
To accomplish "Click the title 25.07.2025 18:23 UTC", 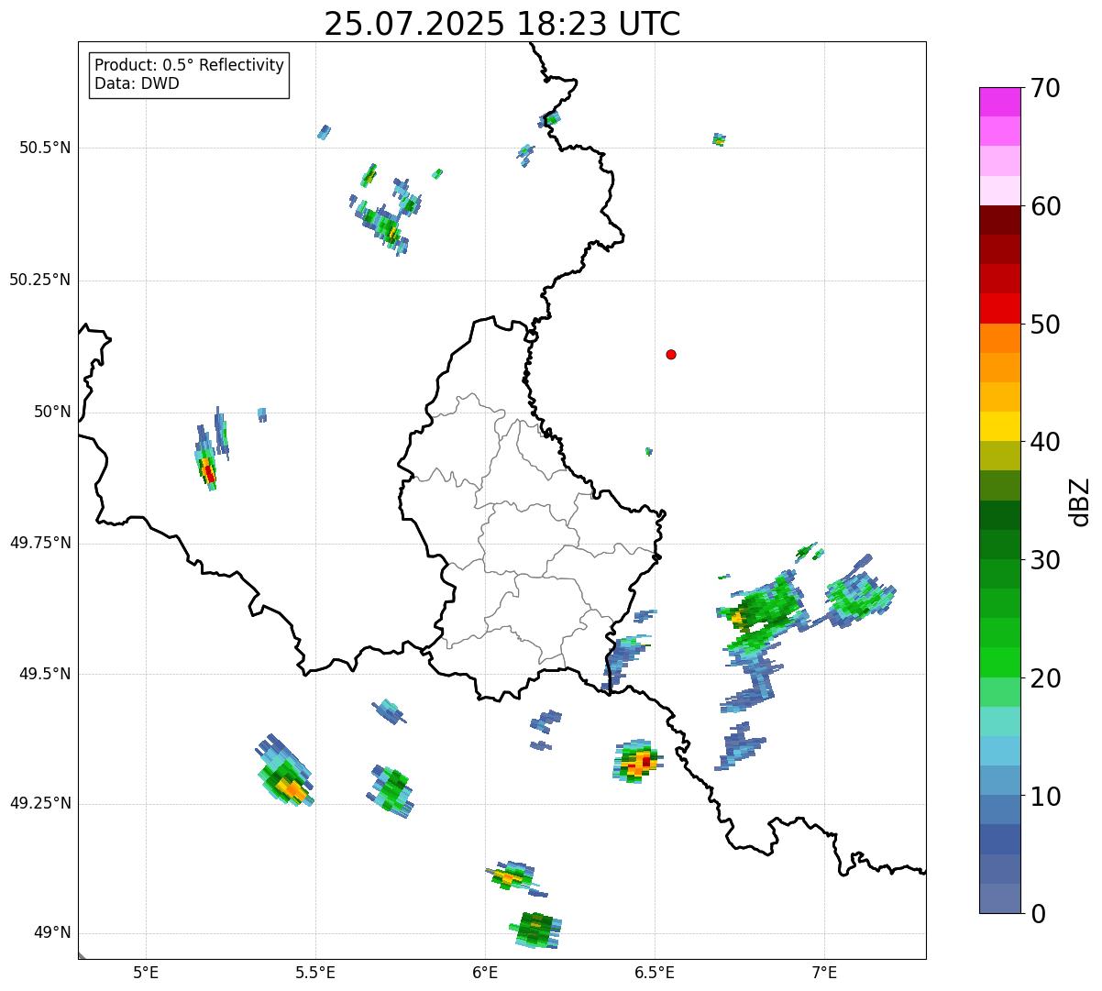I will [502, 23].
